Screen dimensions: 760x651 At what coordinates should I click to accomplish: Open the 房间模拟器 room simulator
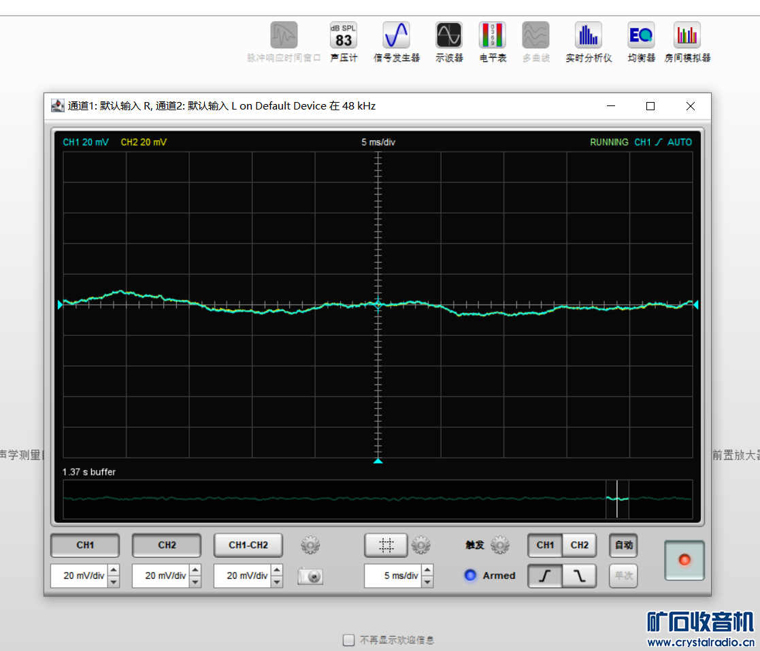(687, 35)
